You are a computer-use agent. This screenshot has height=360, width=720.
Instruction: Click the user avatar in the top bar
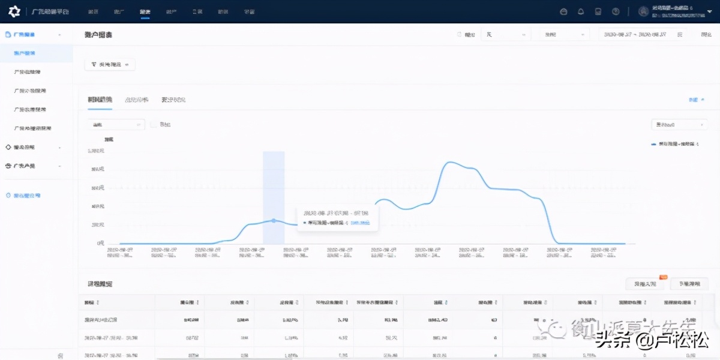tap(643, 12)
